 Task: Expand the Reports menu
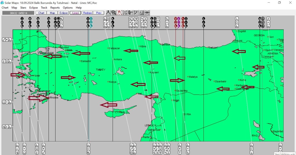click(55, 7)
